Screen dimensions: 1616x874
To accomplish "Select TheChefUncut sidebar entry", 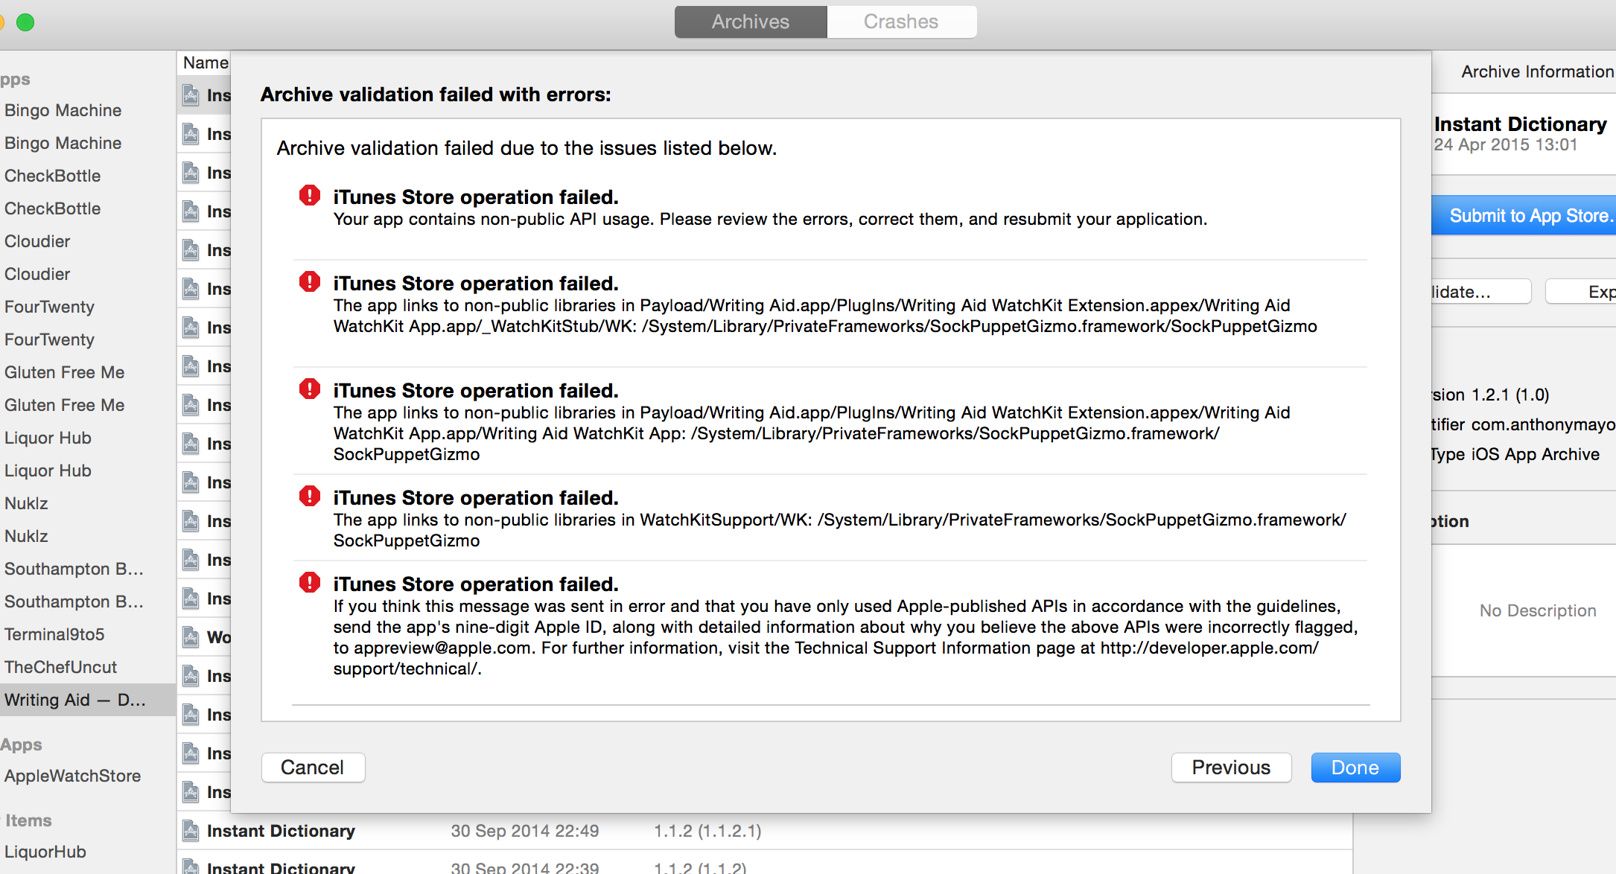I will [60, 667].
